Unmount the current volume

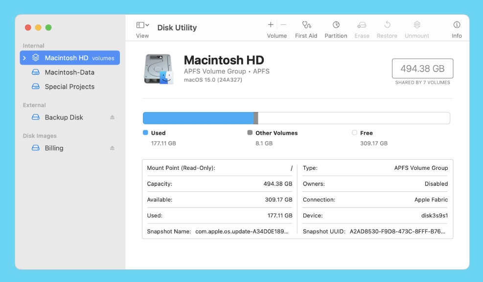coord(416,28)
